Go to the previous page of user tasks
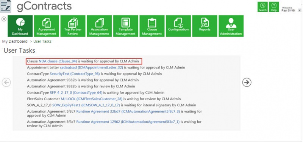This screenshot has width=303, height=142. click(6, 82)
